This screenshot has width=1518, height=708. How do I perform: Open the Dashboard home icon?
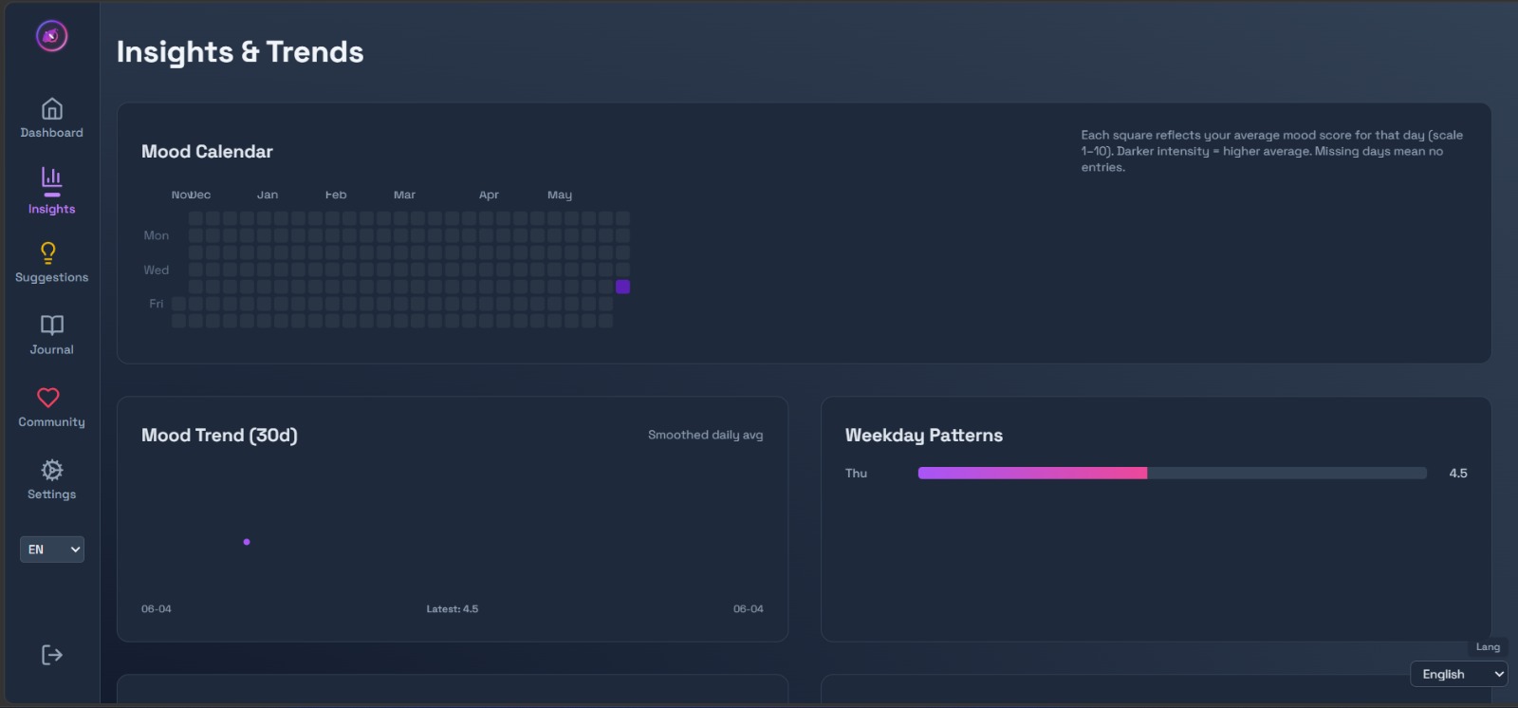point(52,108)
